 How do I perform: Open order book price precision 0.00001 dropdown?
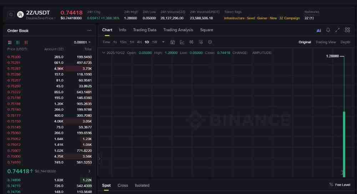tap(82, 42)
